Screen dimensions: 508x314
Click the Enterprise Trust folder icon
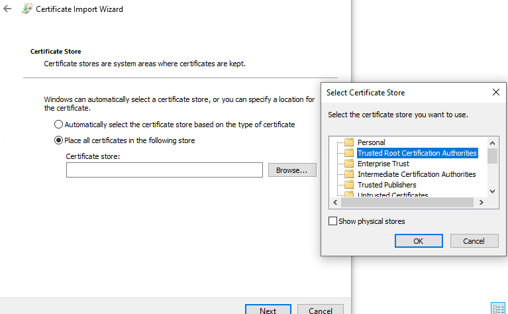tap(349, 164)
